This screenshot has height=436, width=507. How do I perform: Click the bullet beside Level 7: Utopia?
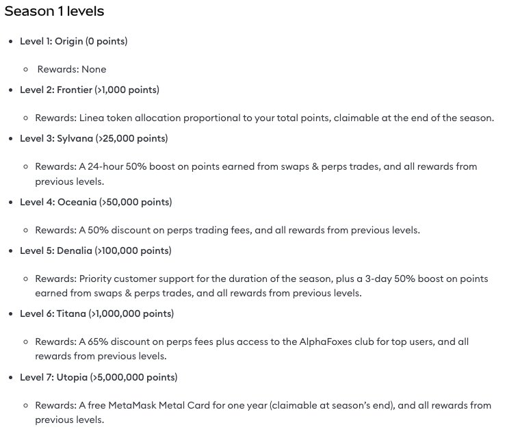[10, 378]
